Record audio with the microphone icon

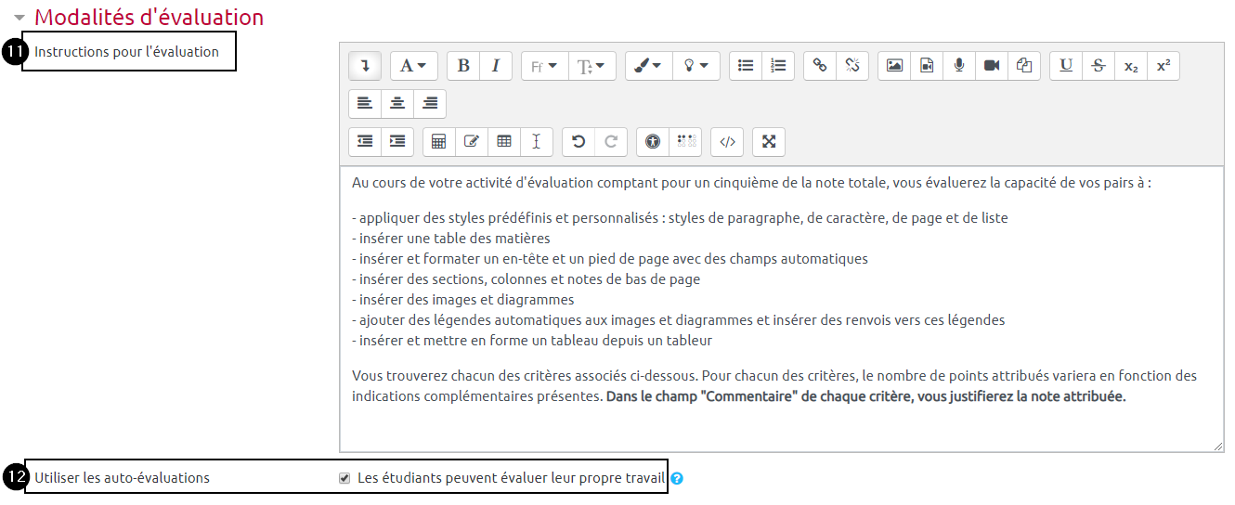pyautogui.click(x=958, y=66)
